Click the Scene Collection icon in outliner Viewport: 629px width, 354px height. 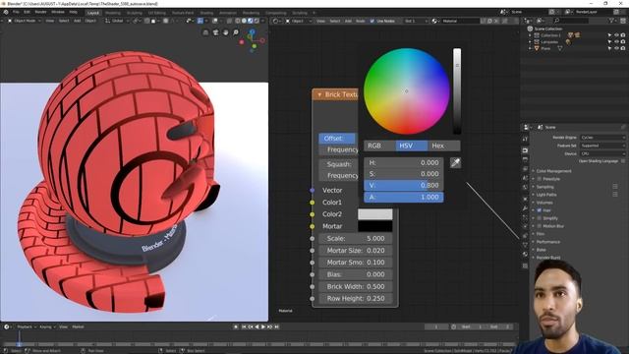[x=530, y=29]
